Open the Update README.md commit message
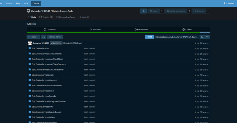The height and width of the screenshot is (123, 237). point(72,43)
